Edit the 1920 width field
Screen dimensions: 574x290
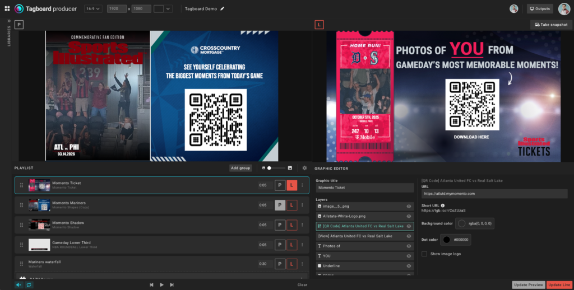tap(117, 9)
